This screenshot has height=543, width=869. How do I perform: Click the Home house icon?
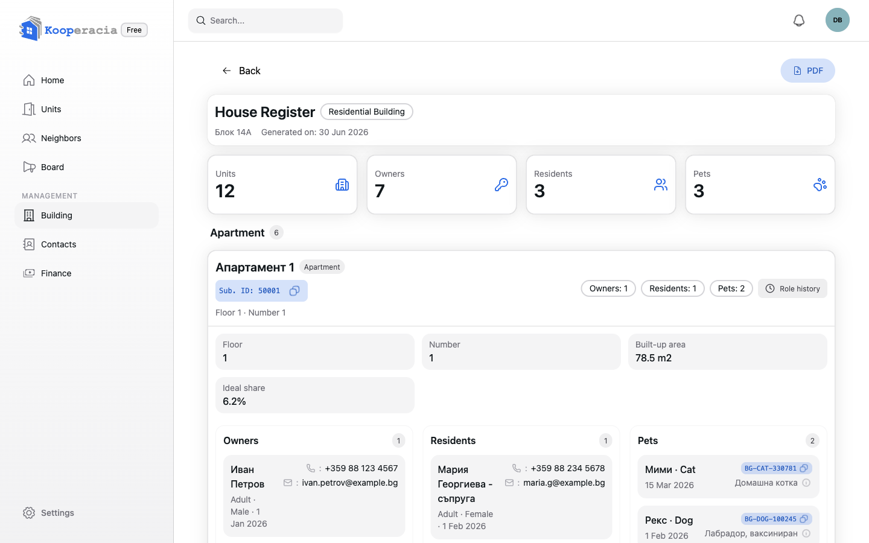pos(29,80)
